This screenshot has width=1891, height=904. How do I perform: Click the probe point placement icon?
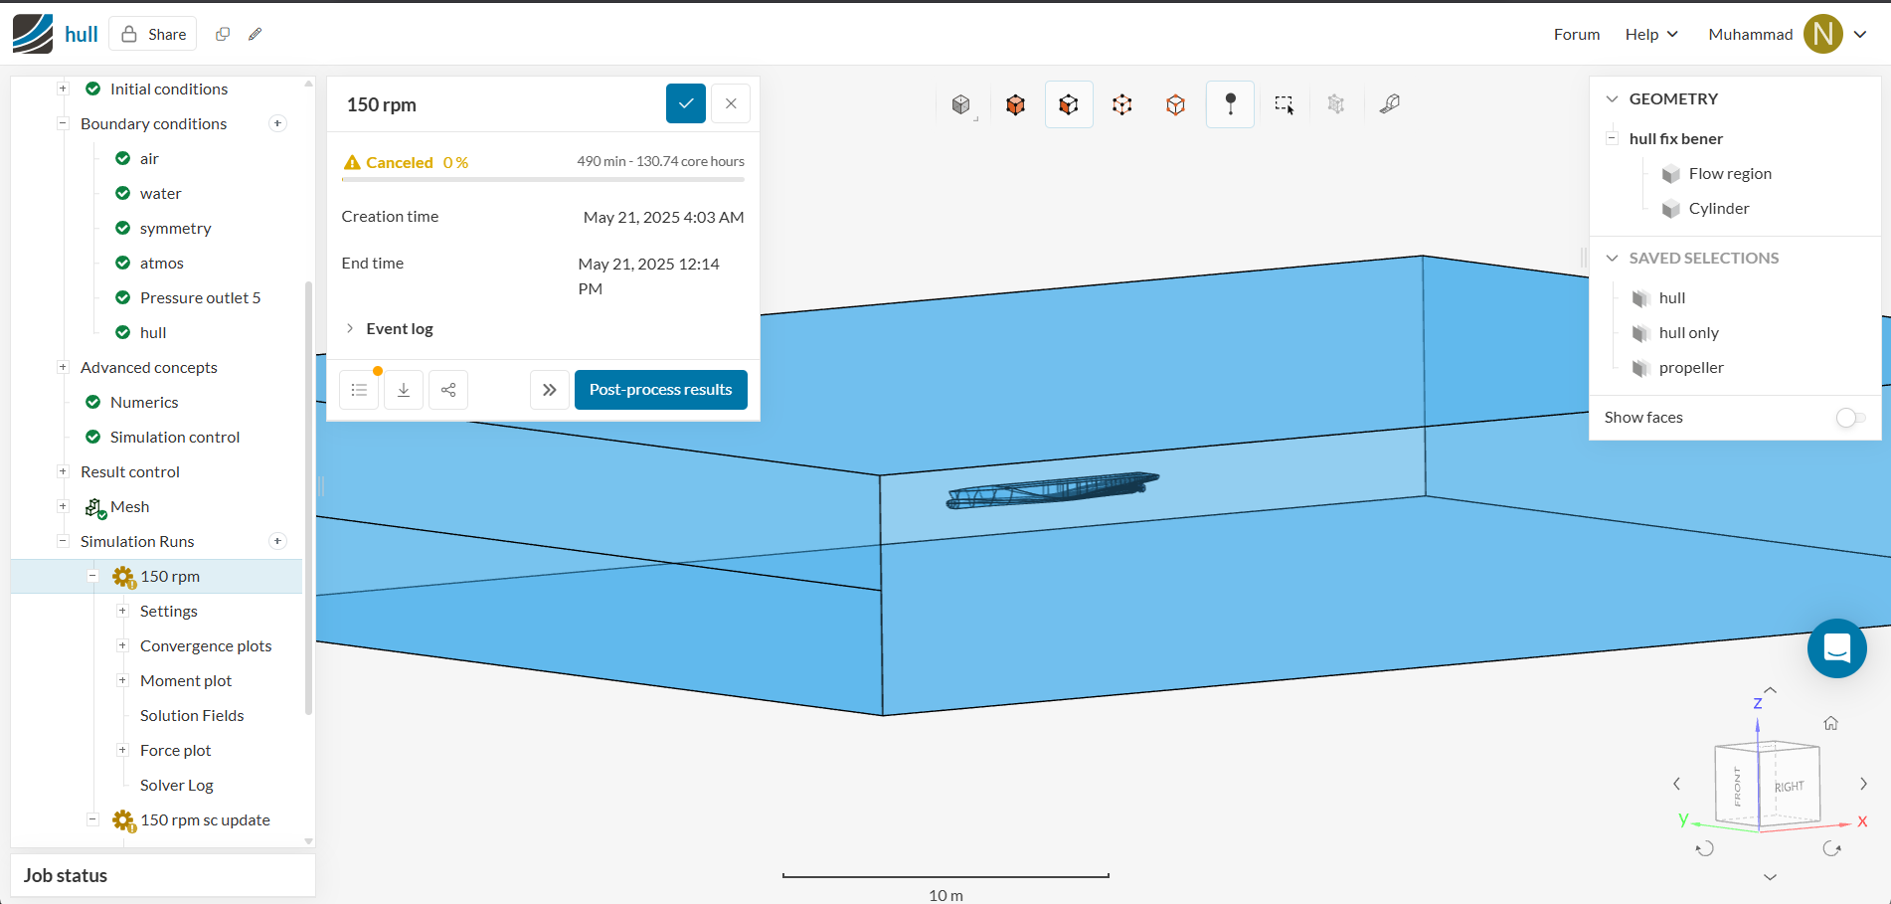(1230, 103)
